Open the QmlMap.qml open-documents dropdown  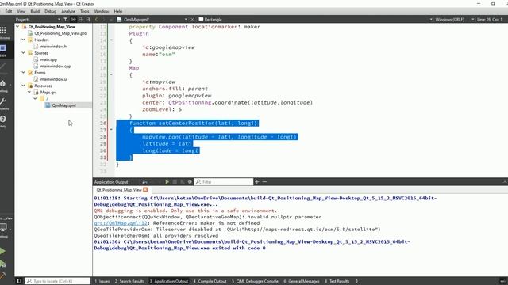(186, 19)
